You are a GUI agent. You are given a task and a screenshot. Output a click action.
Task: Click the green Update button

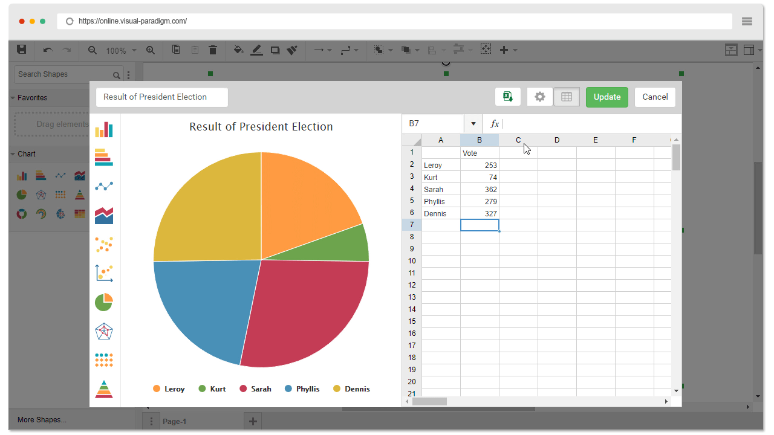[607, 97]
